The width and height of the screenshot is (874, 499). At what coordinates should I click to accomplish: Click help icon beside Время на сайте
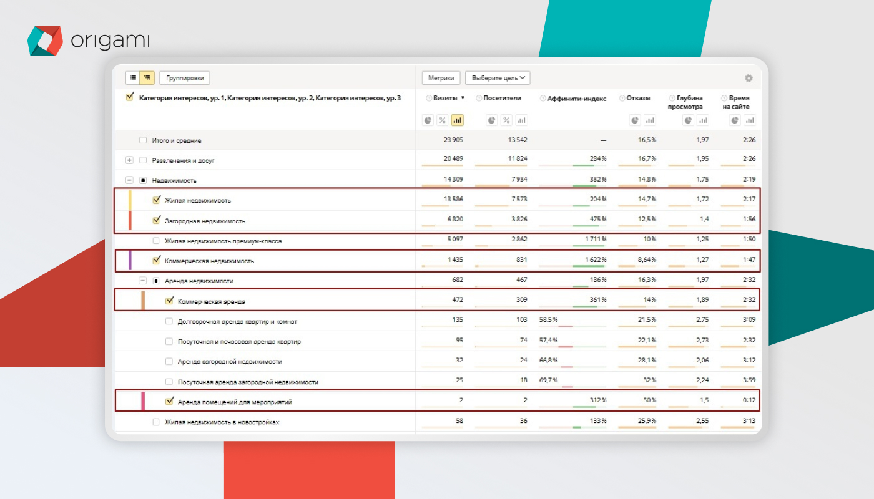click(724, 99)
